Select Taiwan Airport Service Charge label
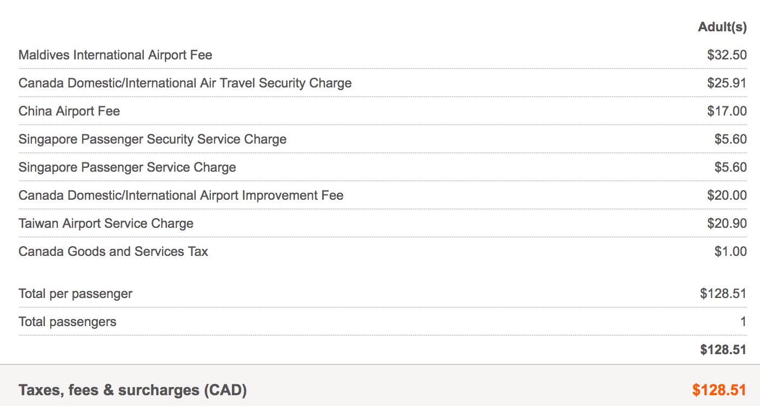Viewport: 760px width, 406px height. tap(106, 224)
